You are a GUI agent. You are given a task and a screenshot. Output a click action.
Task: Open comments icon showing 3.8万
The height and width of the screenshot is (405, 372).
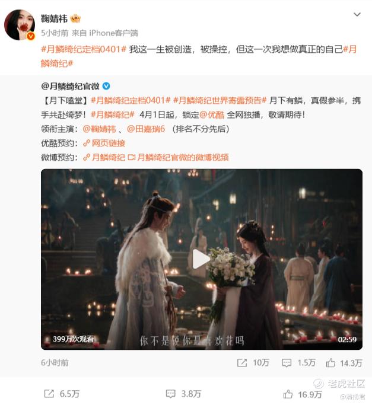coord(171,394)
